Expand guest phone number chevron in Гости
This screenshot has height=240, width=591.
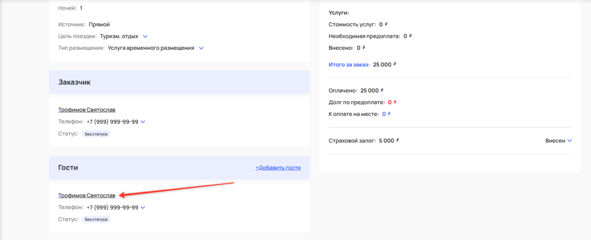143,207
